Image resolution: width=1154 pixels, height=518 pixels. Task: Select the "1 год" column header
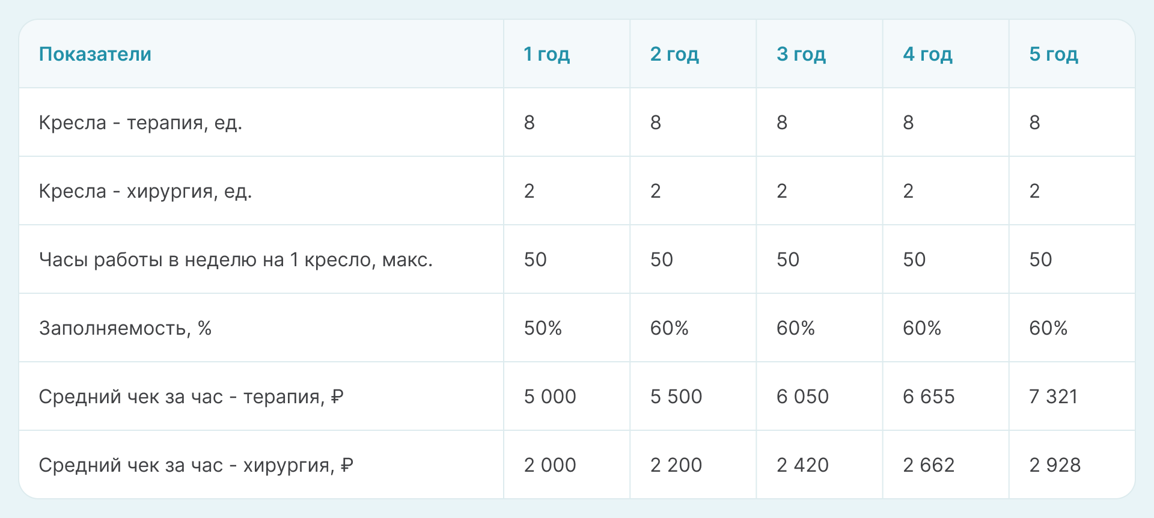tap(546, 54)
